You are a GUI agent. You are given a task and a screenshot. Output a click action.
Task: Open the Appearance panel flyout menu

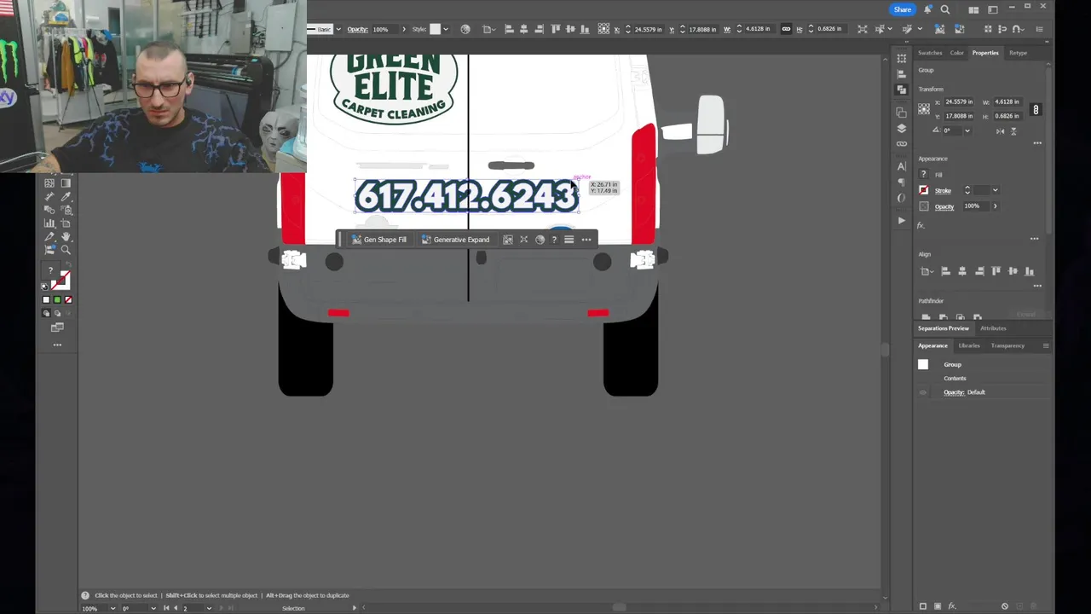[x=1046, y=346]
